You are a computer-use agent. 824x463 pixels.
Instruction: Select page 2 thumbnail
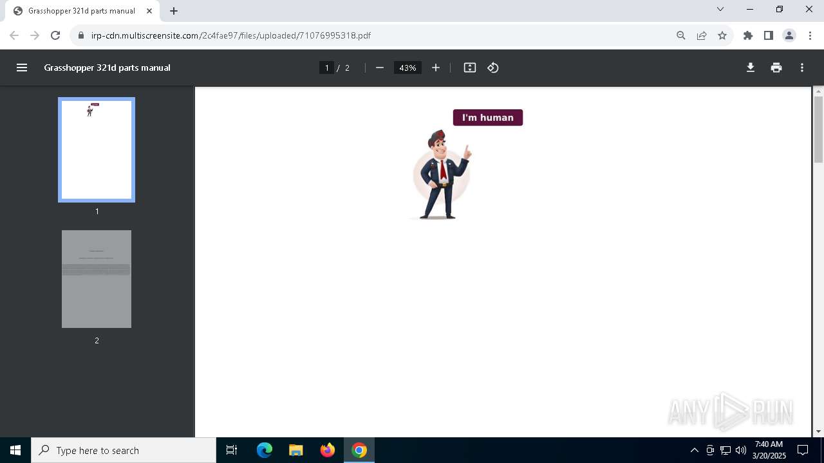97,279
